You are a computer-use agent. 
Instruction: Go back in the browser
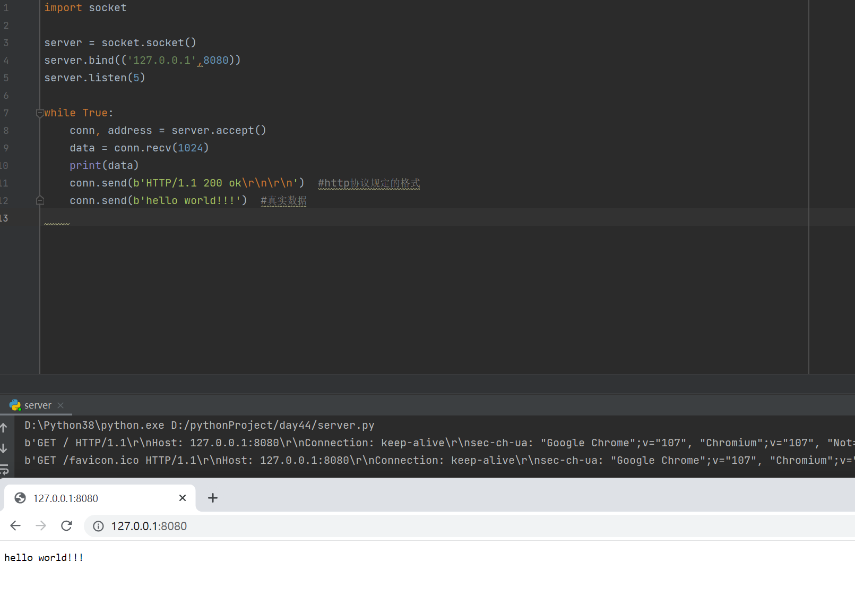[15, 526]
